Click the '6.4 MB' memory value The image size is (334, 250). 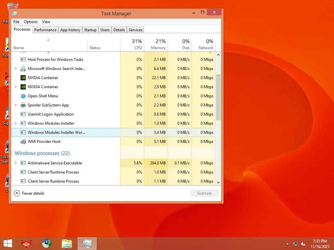pyautogui.click(x=160, y=69)
